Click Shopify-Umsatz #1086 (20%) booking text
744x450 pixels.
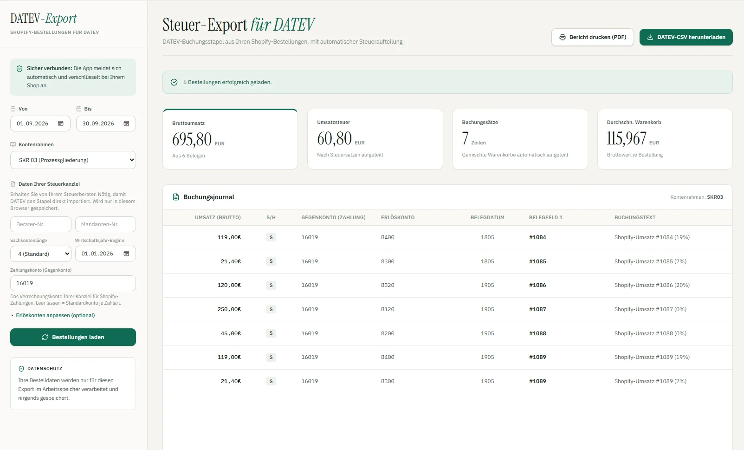click(x=652, y=285)
